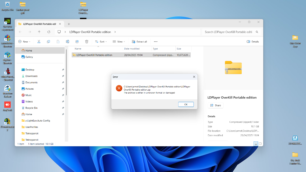Image resolution: width=306 pixels, height=172 pixels.
Task: Click the Share icon in toolbar
Action: coord(77,42)
